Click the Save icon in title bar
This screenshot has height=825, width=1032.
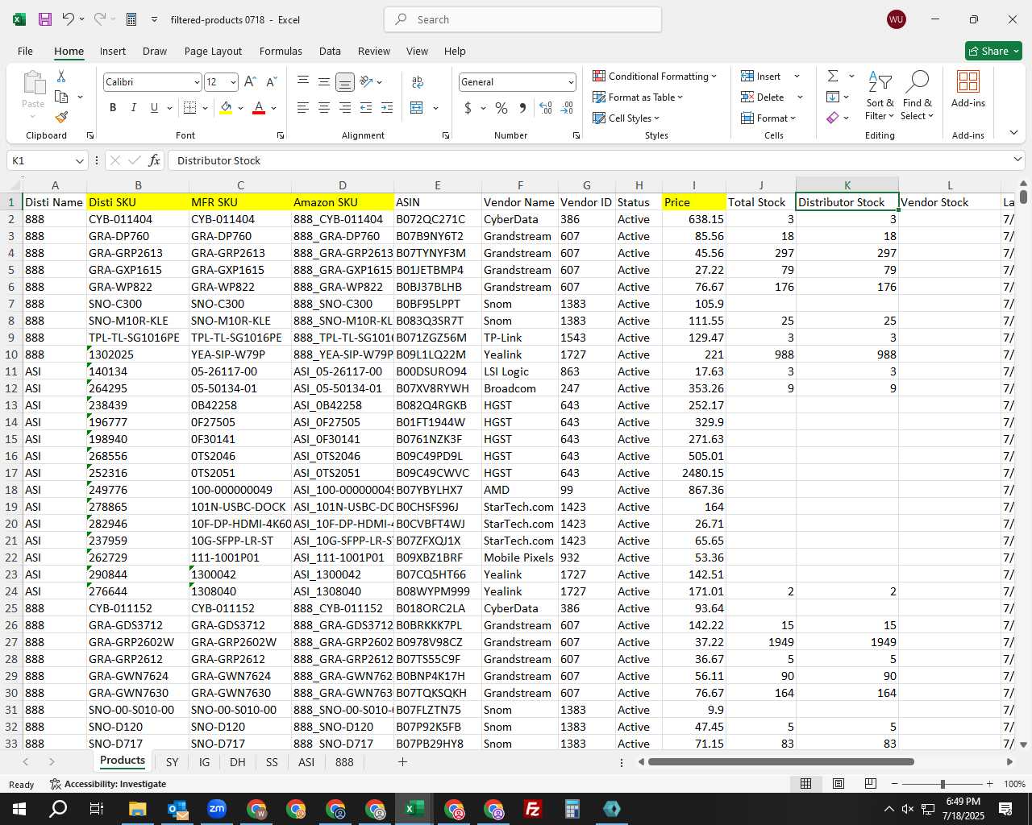(45, 19)
